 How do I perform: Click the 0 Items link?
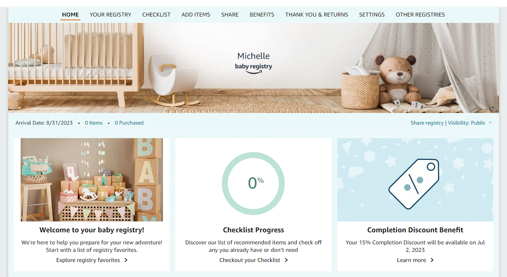[94, 123]
